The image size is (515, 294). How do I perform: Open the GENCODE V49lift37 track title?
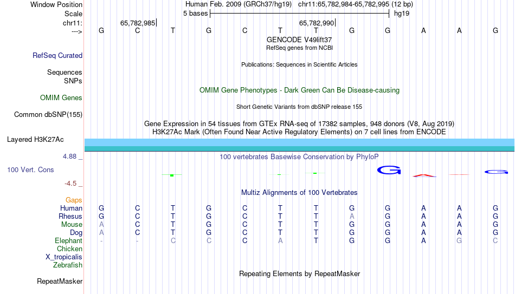pos(299,40)
